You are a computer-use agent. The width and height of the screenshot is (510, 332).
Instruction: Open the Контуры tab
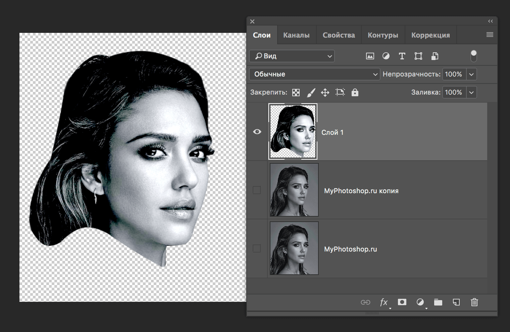click(383, 35)
